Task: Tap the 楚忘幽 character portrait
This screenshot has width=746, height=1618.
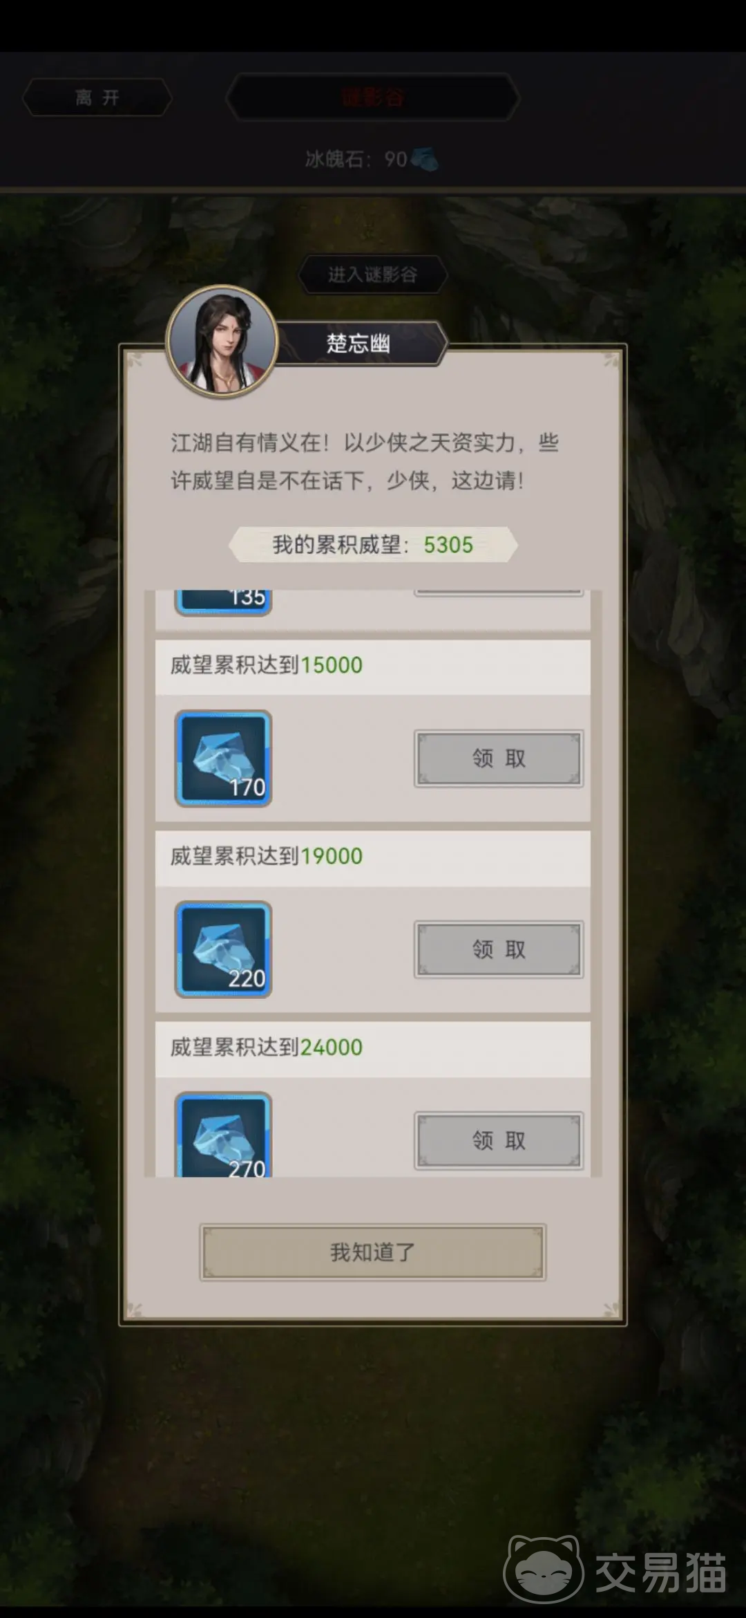Action: 222,342
